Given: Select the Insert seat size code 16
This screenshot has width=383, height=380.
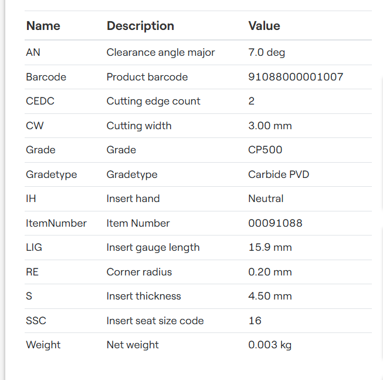Looking at the screenshot, I should (x=255, y=321).
